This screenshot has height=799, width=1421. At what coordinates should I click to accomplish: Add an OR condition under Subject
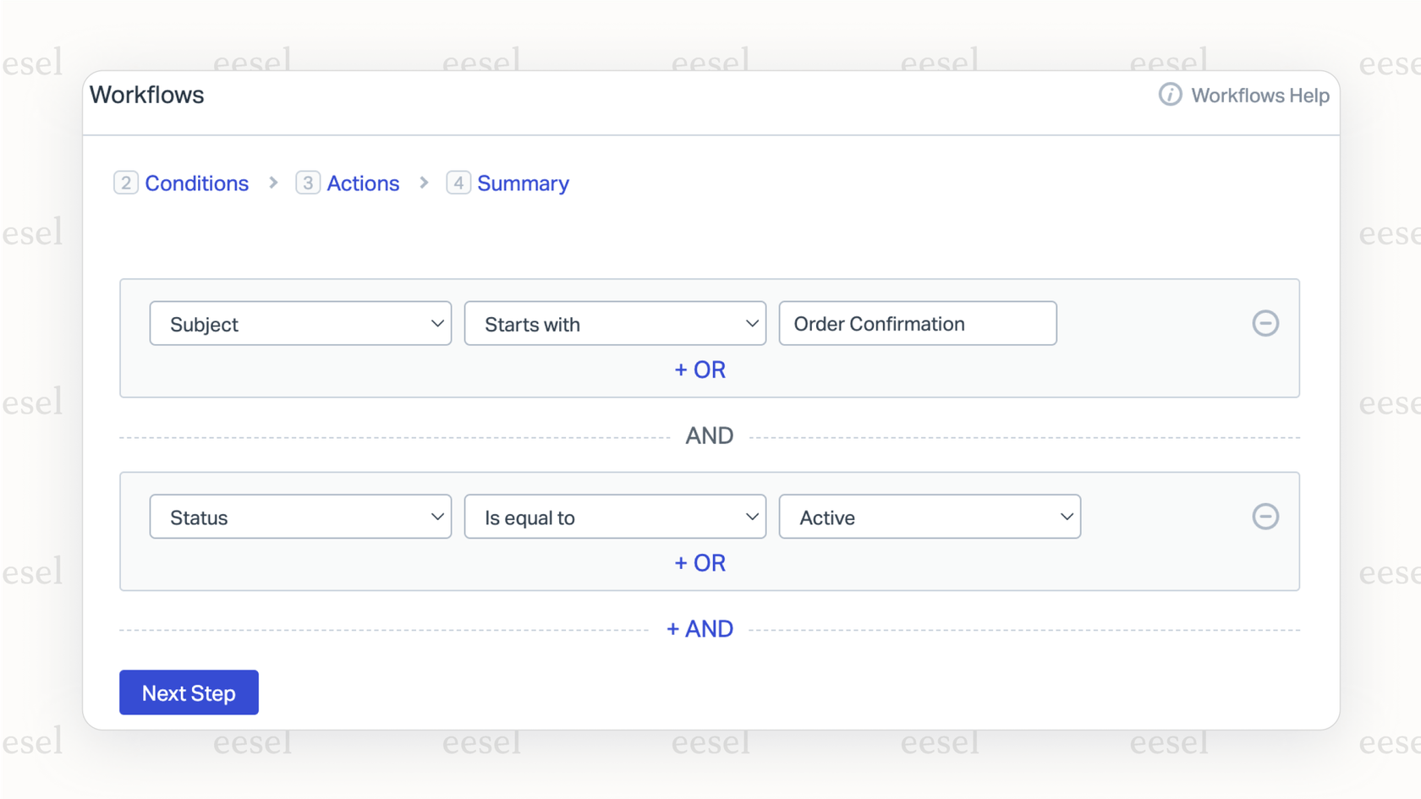(x=700, y=369)
